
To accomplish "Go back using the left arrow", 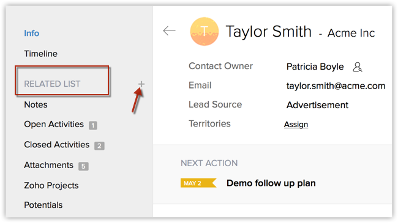I will [x=169, y=31].
